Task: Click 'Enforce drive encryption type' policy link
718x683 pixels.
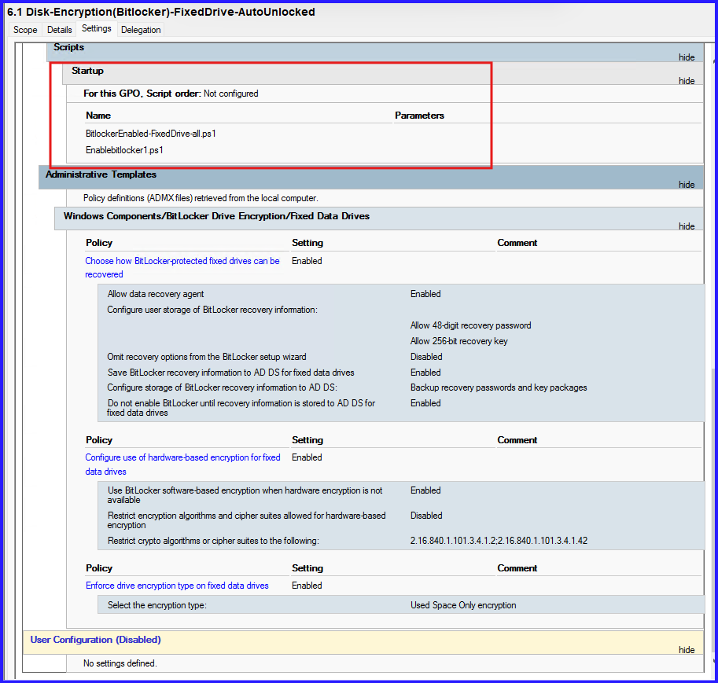Action: coord(177,586)
